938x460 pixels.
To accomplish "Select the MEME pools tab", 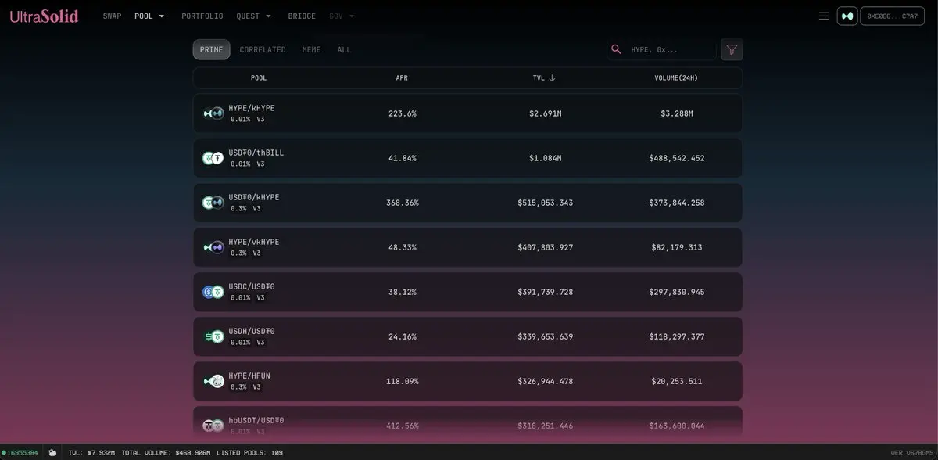I will pos(311,49).
